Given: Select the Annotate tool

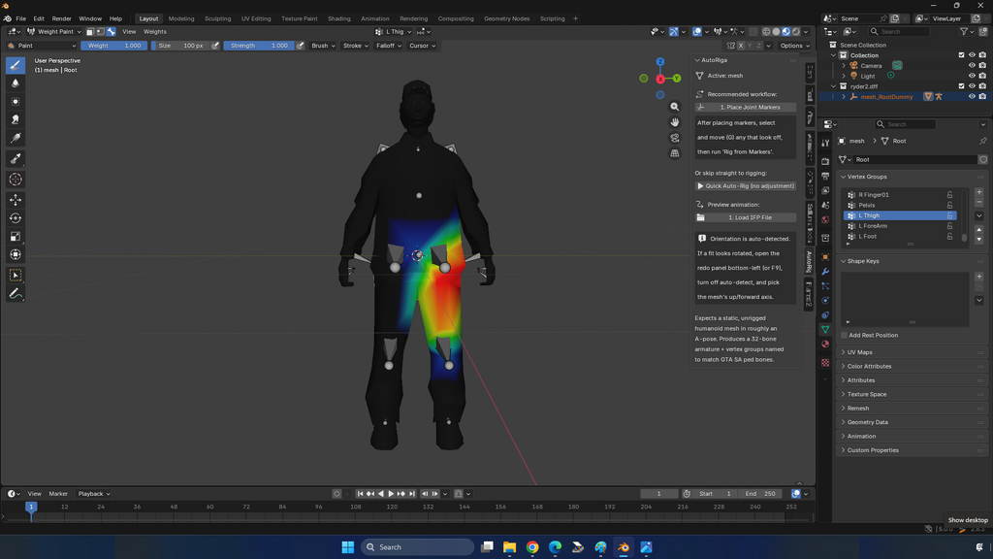Looking at the screenshot, I should pyautogui.click(x=16, y=293).
